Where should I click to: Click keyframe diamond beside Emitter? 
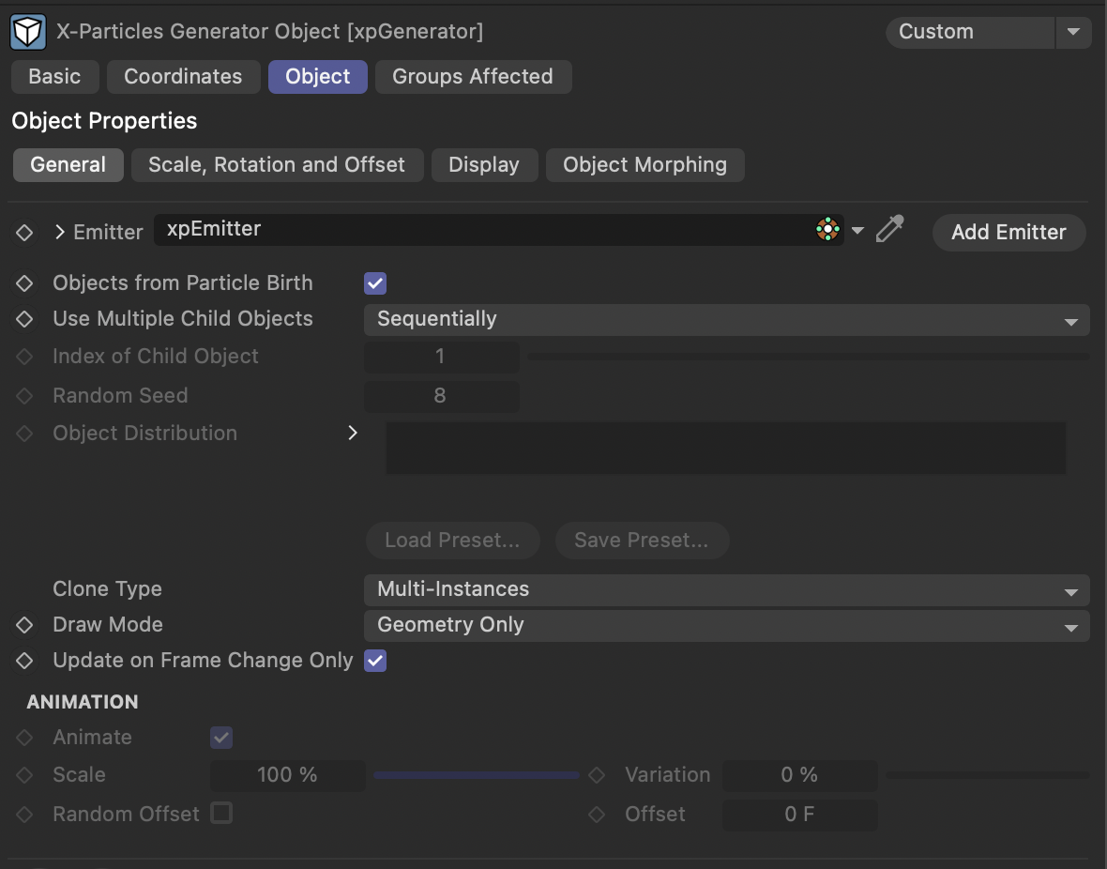(x=24, y=232)
